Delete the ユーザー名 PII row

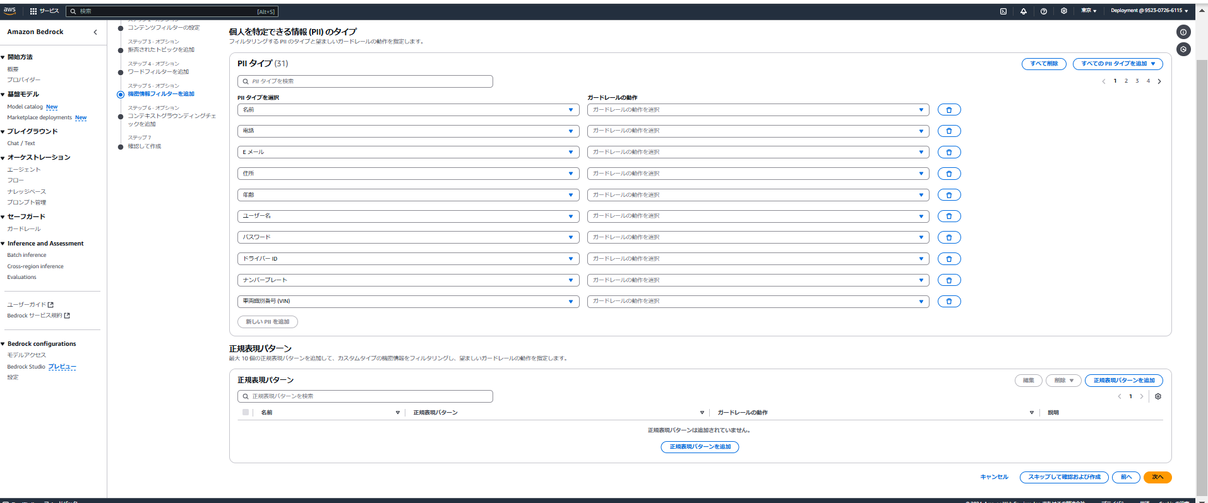click(949, 216)
